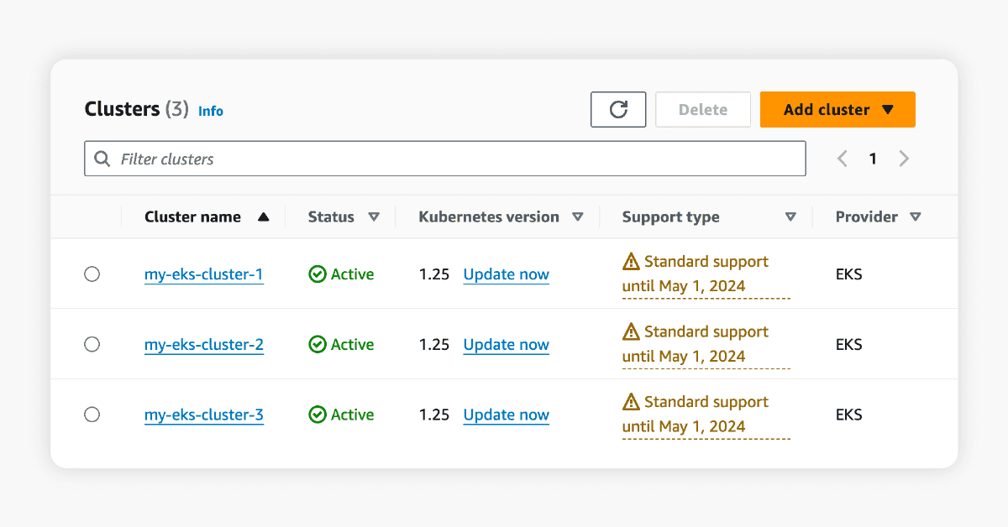The image size is (1008, 527).
Task: Click into the Filter clusters search field
Action: click(x=445, y=159)
